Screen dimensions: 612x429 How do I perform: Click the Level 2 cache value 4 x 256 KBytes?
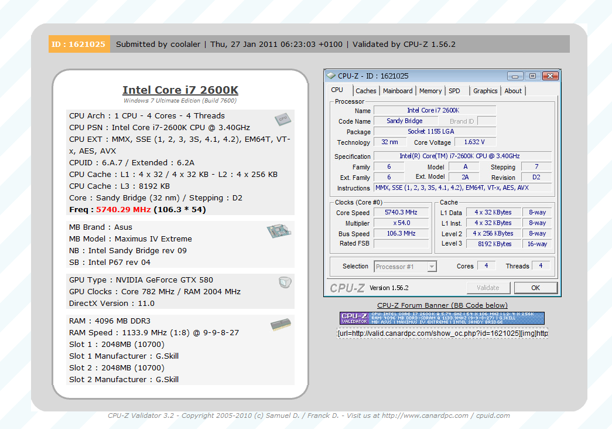pos(494,233)
